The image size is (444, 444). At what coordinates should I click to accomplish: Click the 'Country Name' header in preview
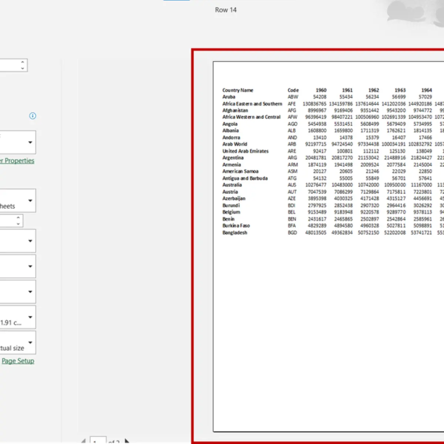click(238, 90)
